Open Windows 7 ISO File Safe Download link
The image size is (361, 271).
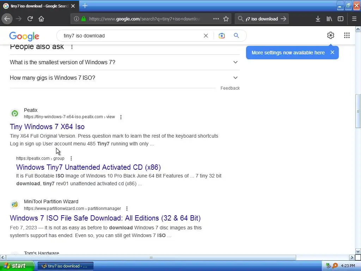105,218
